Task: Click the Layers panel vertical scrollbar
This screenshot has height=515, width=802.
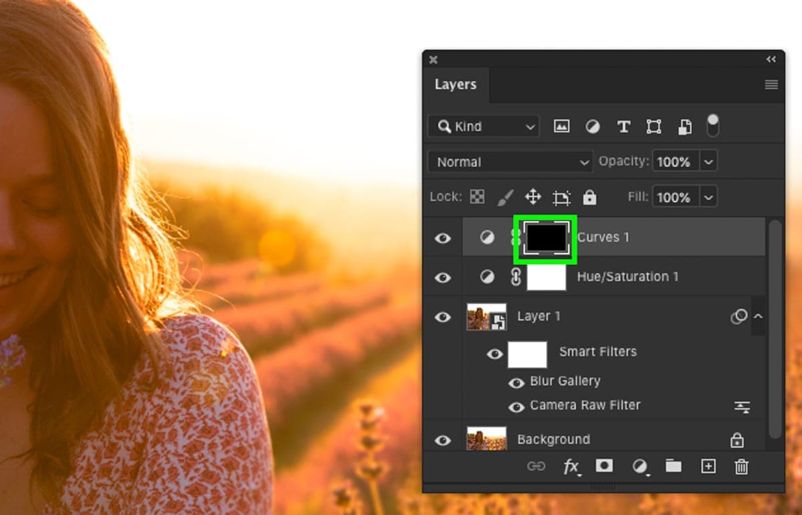Action: pyautogui.click(x=775, y=328)
